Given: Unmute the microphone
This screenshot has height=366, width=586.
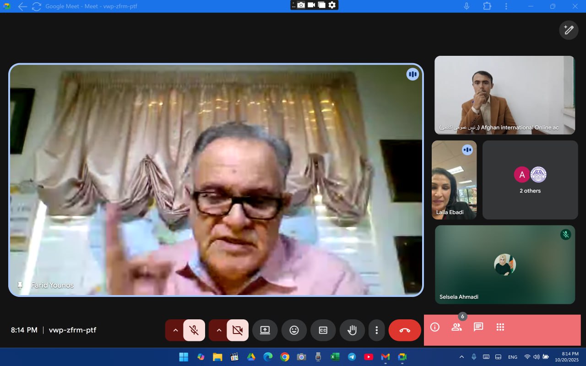Looking at the screenshot, I should (x=194, y=330).
